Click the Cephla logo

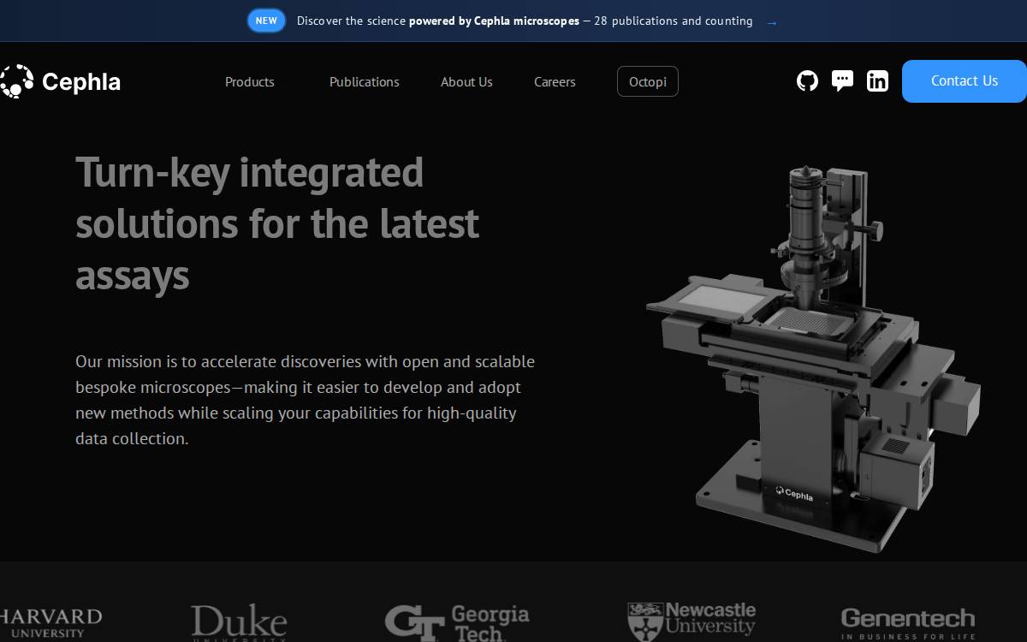(60, 81)
